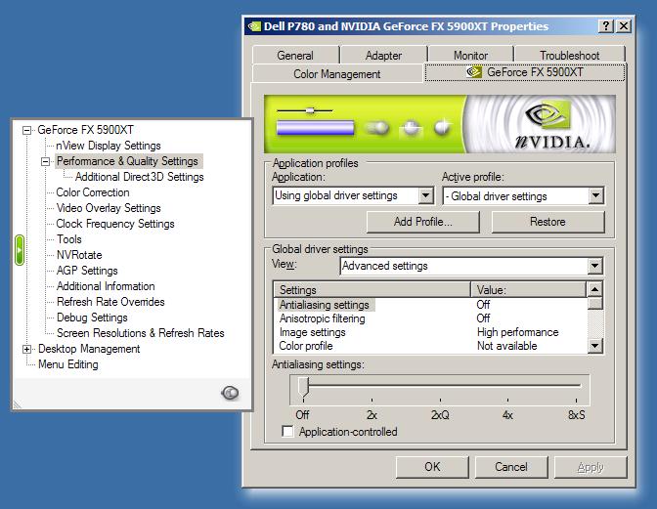The width and height of the screenshot is (657, 509).
Task: Select GeForce FX 5900XT root tree label
Action: pyautogui.click(x=85, y=130)
